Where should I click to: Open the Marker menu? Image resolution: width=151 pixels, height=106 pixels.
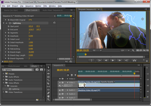coord(38,6)
